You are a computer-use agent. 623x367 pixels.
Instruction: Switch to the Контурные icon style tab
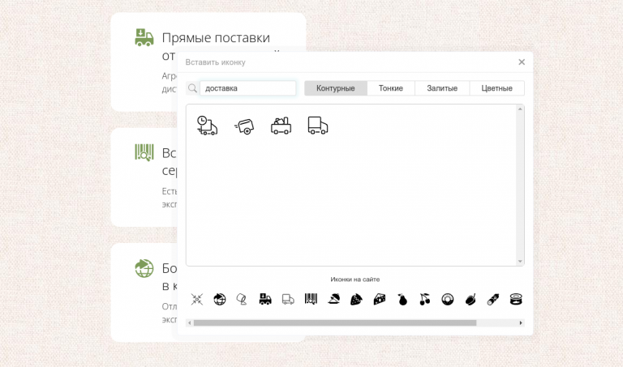[336, 88]
